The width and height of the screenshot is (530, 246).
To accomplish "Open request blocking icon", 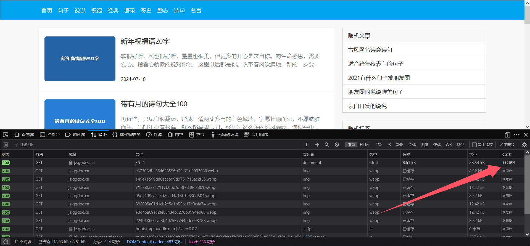I will click(337, 145).
